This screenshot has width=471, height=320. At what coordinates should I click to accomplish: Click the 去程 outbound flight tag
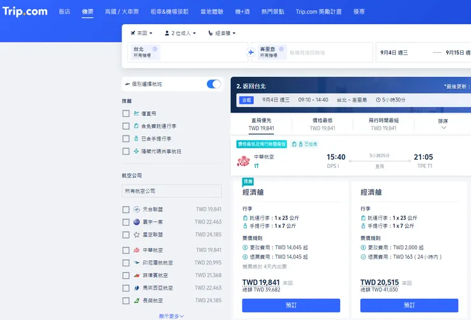point(246,100)
